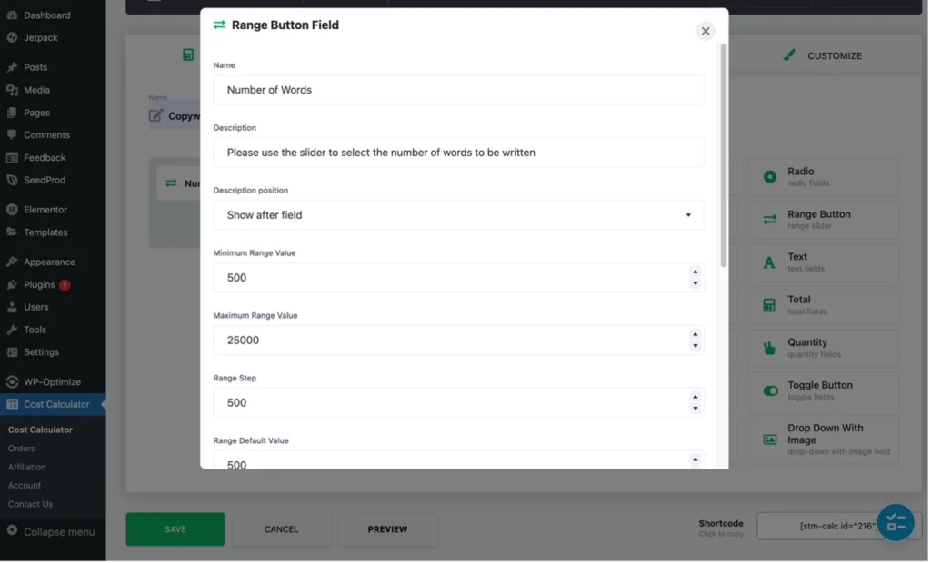This screenshot has height=563, width=931.
Task: Click the Toggle Button field switch icon
Action: tap(770, 390)
